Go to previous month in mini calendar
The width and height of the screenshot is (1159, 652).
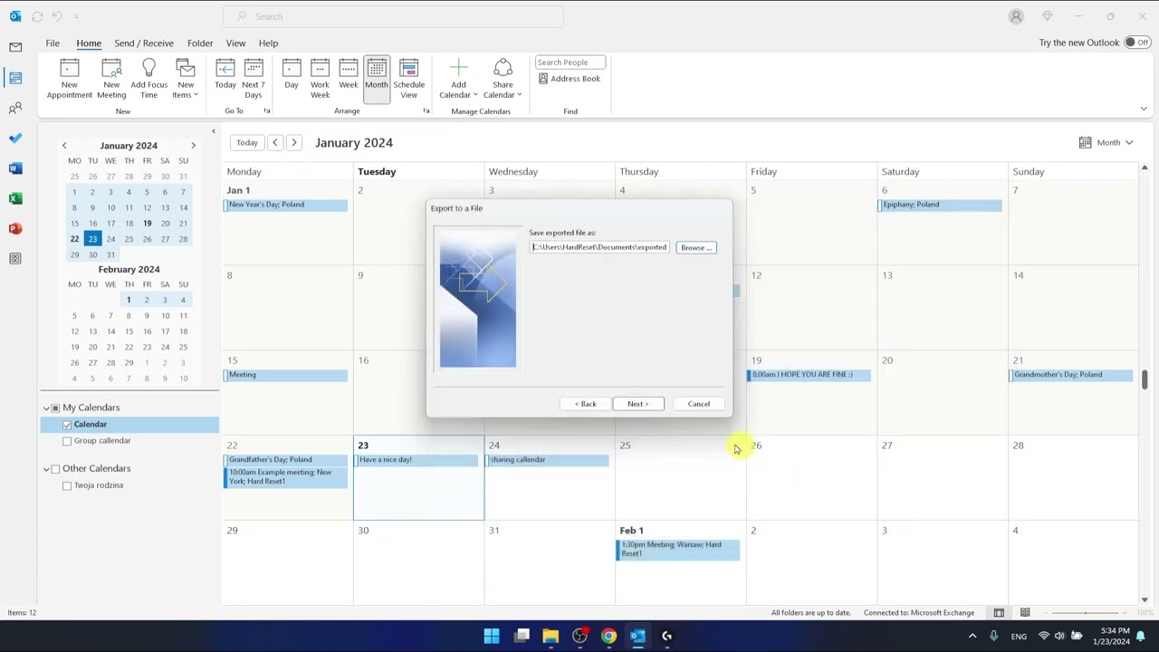[x=64, y=146]
